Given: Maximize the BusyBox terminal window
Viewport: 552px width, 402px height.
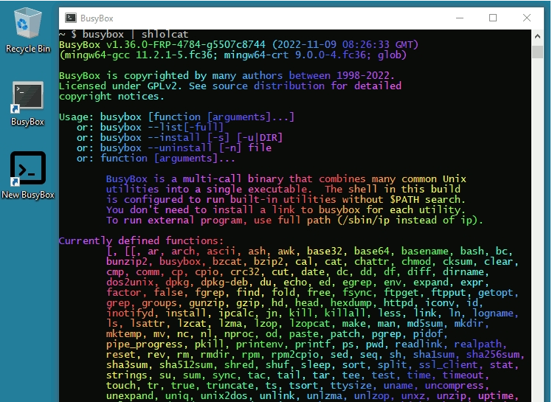Looking at the screenshot, I should (x=493, y=18).
